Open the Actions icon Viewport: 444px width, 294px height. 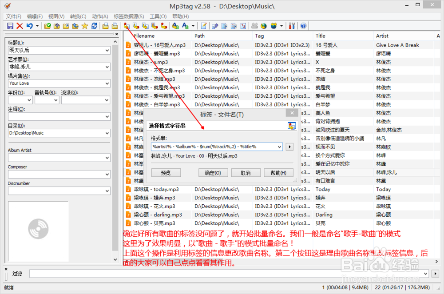175,26
